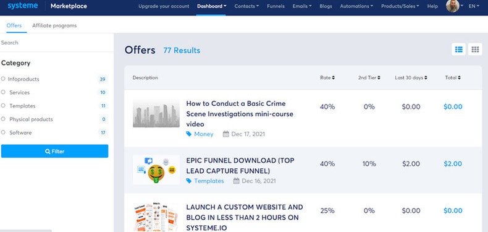Image resolution: width=488 pixels, height=232 pixels.
Task: Click the 77 Results count
Action: click(x=182, y=51)
